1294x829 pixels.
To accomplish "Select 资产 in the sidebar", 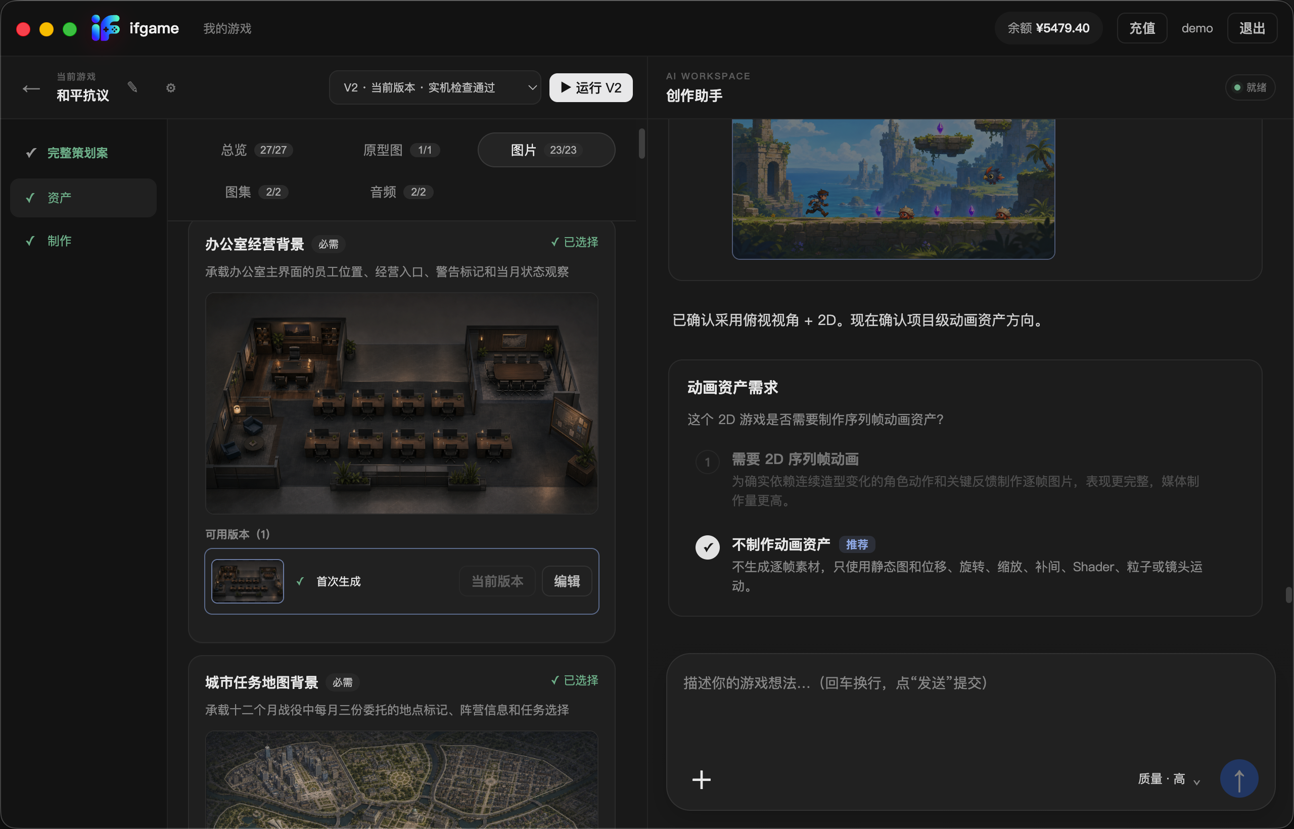I will (x=83, y=198).
